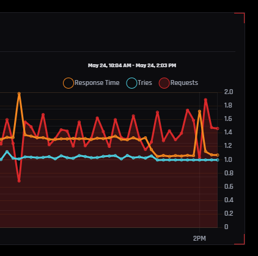Click the last cyan Tries data point
The image size is (258, 256).
(218, 160)
